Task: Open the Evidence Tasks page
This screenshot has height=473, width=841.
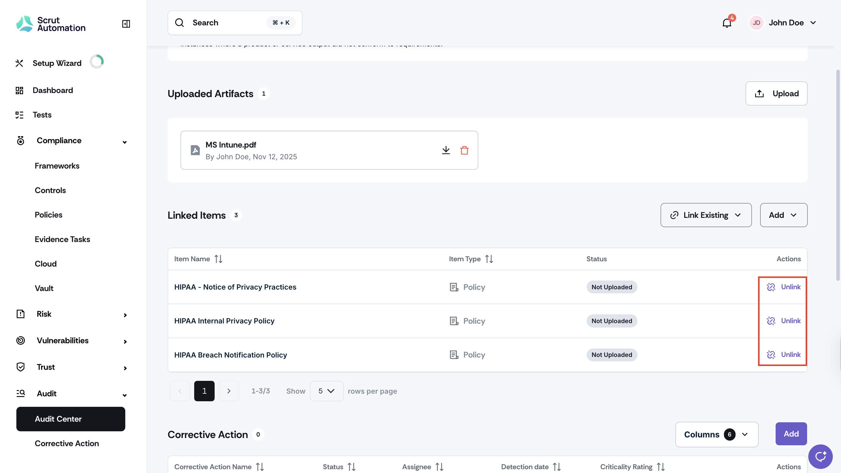Action: [62, 239]
